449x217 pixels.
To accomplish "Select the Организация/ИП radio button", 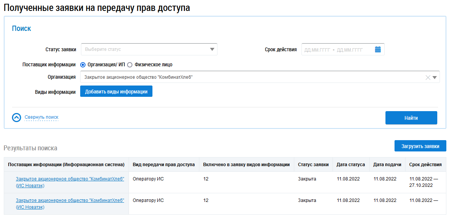I will pos(83,64).
